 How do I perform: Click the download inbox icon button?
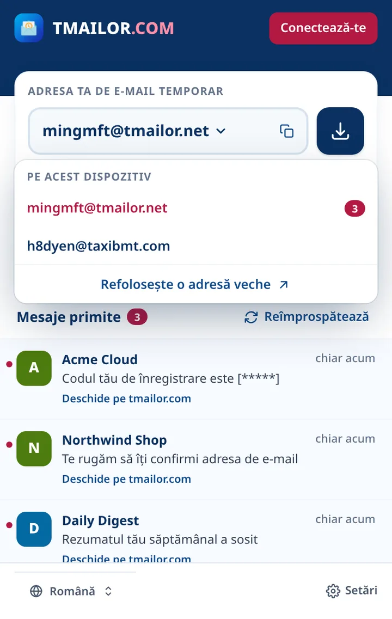click(x=340, y=131)
